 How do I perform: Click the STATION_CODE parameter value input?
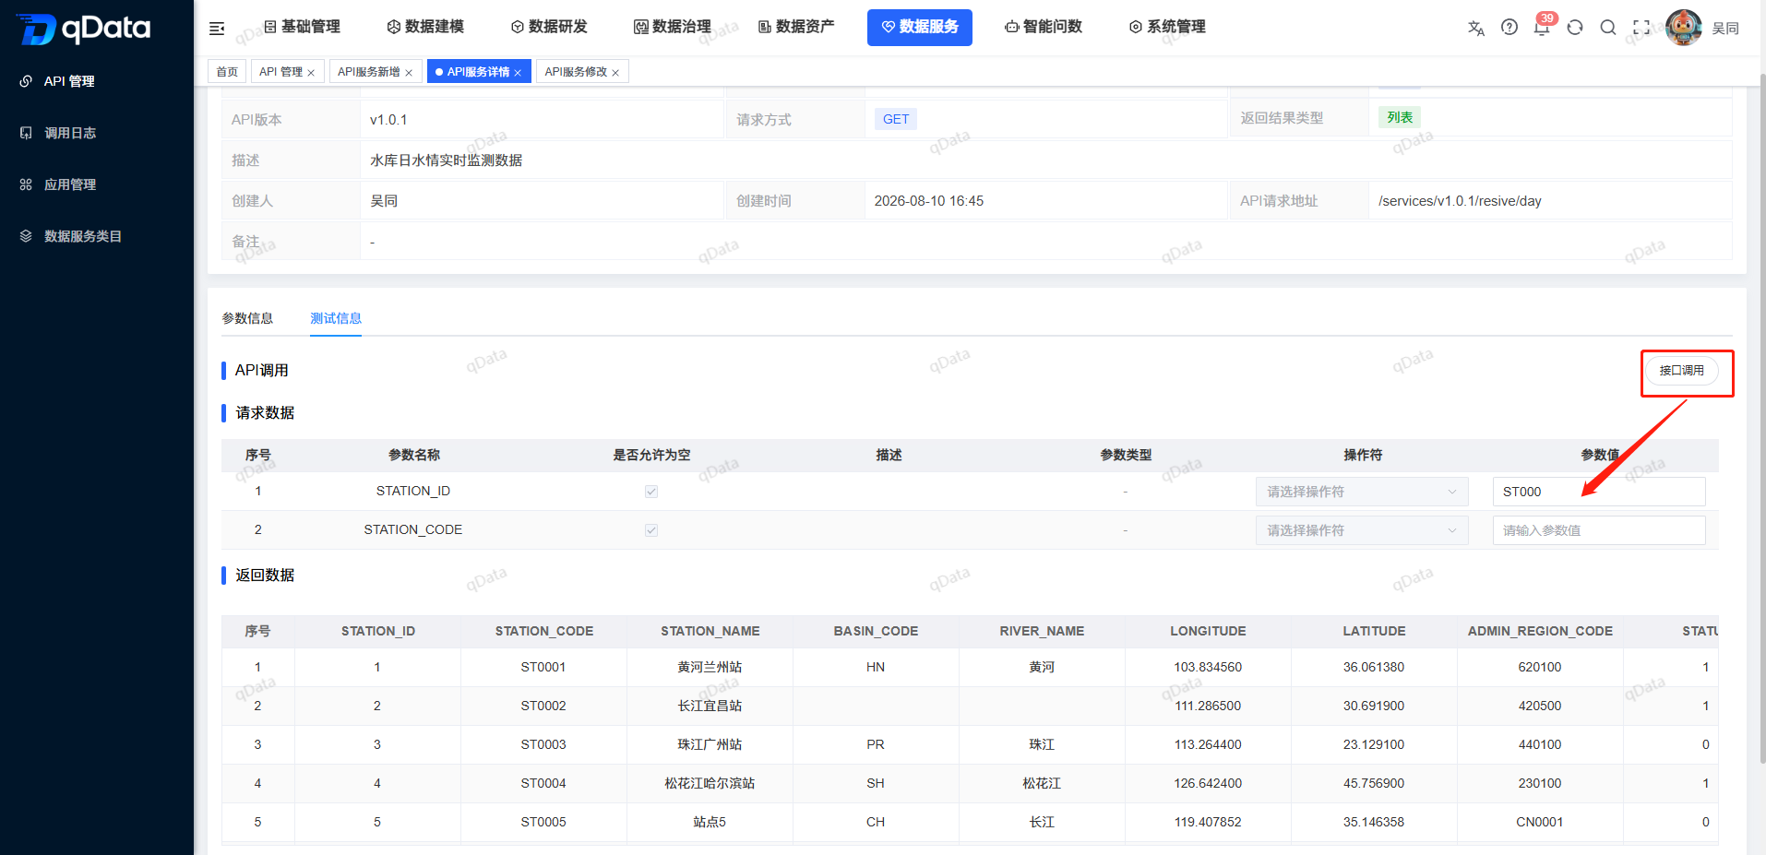point(1599,530)
